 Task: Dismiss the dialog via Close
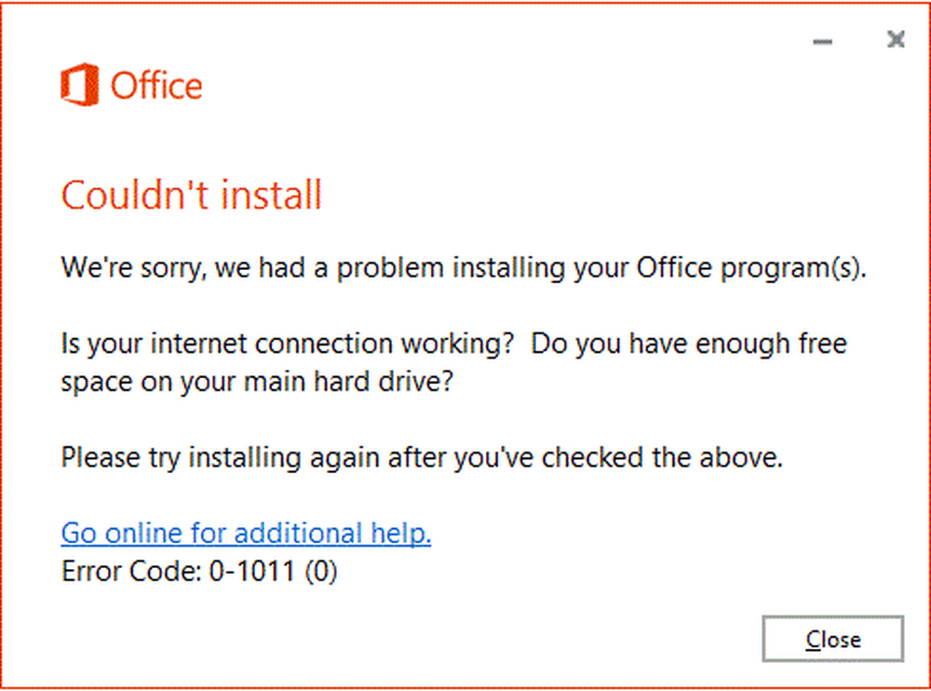831,639
